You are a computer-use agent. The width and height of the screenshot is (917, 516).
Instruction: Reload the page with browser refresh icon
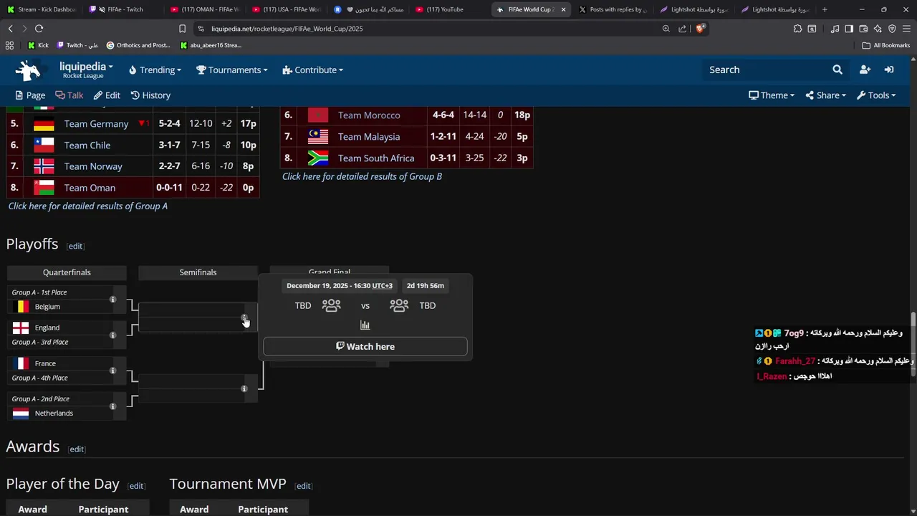pyautogui.click(x=39, y=29)
